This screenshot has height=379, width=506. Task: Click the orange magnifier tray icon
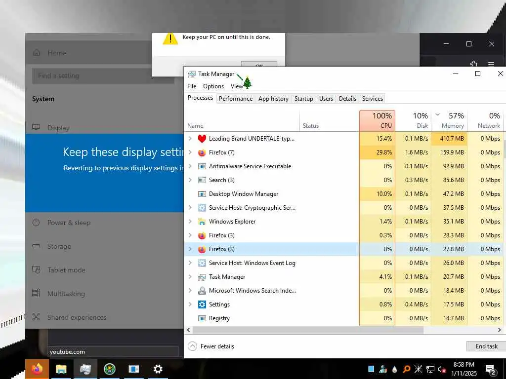click(407, 369)
